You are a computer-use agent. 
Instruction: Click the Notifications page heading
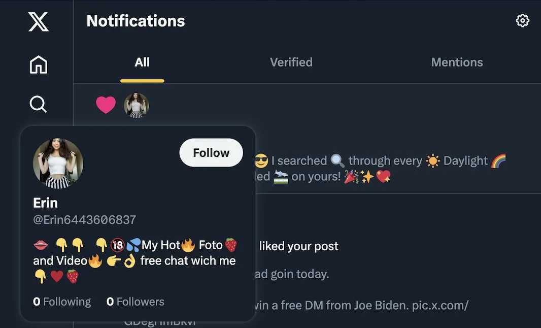pos(136,21)
